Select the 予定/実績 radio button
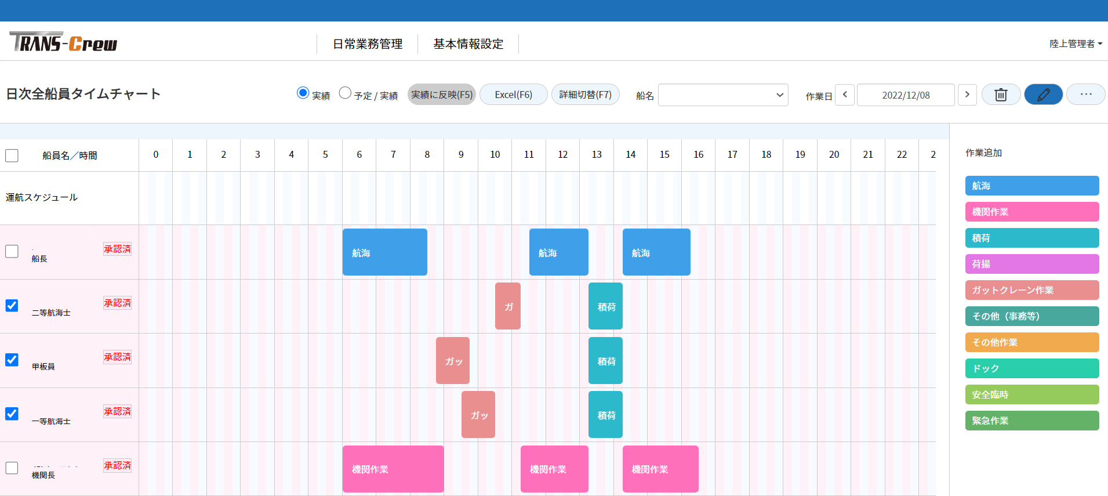 pyautogui.click(x=345, y=93)
